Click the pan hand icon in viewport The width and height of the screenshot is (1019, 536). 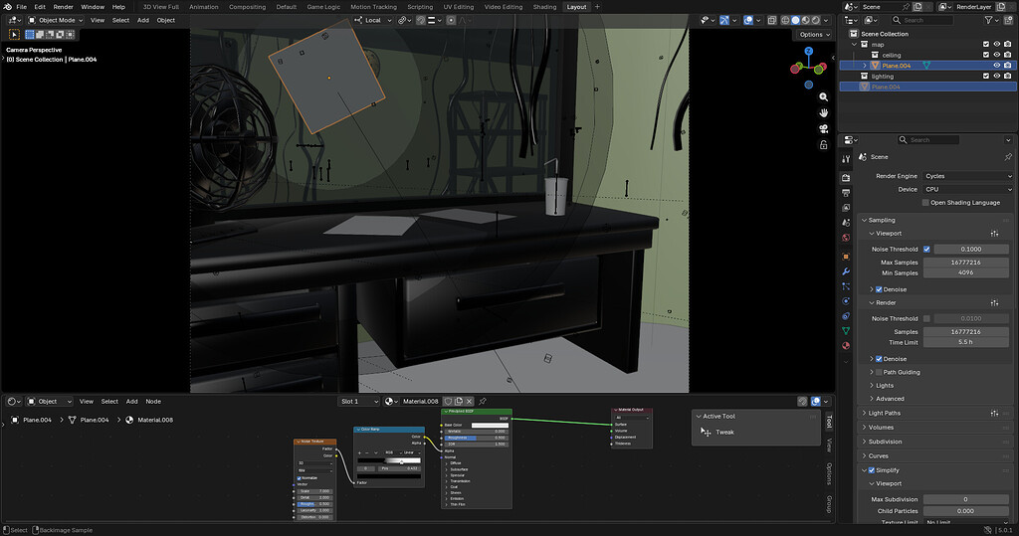pos(823,113)
